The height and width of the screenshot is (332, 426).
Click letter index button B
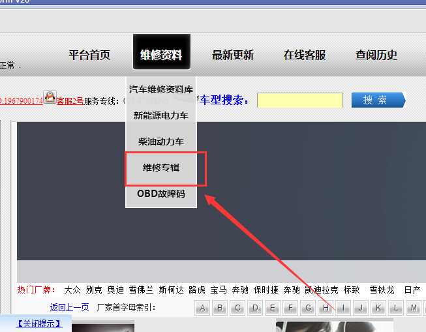(220, 308)
